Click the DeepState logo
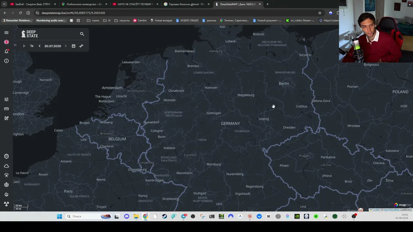The height and width of the screenshot is (232, 413). (30, 34)
